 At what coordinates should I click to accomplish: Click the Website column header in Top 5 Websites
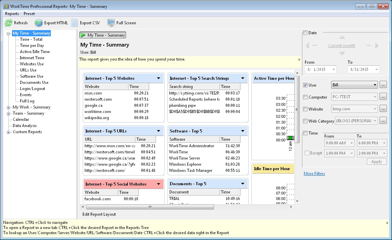click(106, 87)
